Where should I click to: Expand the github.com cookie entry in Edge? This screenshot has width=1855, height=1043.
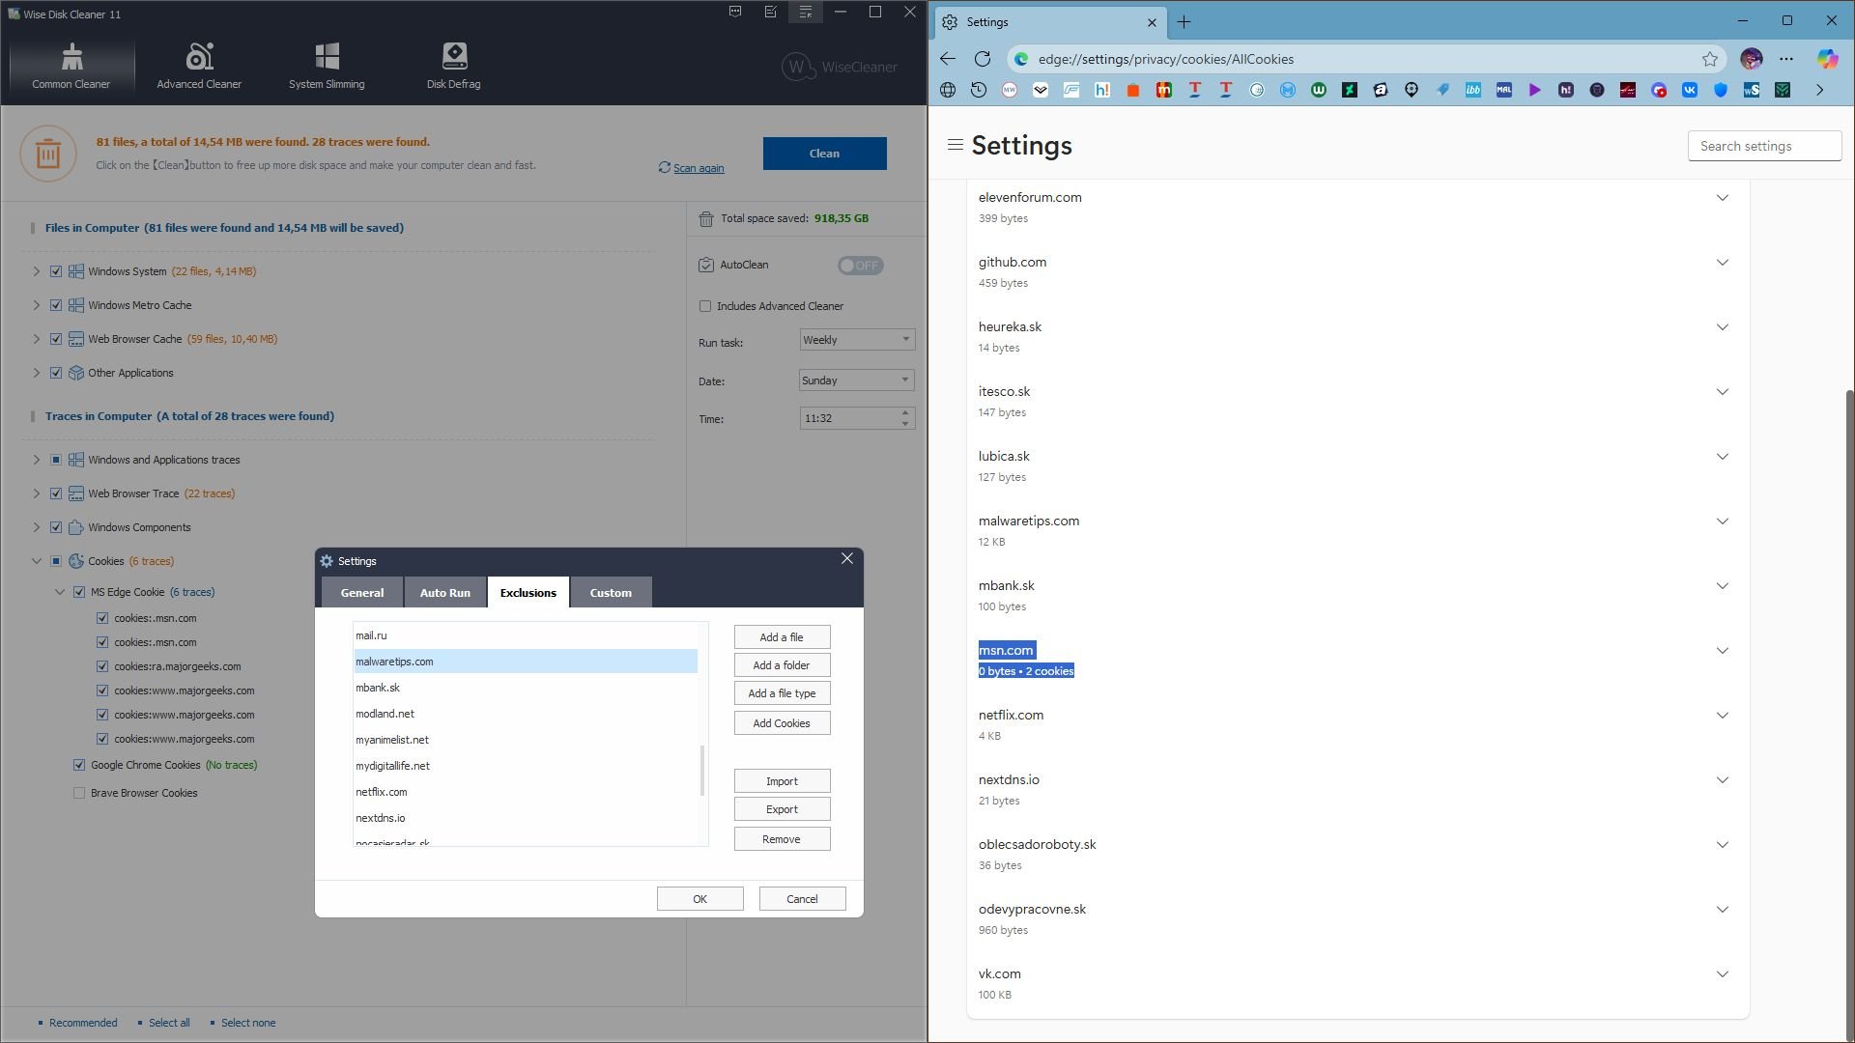(x=1722, y=263)
